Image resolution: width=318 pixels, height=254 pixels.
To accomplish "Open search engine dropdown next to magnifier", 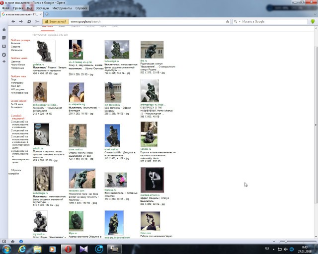I will [239, 21].
